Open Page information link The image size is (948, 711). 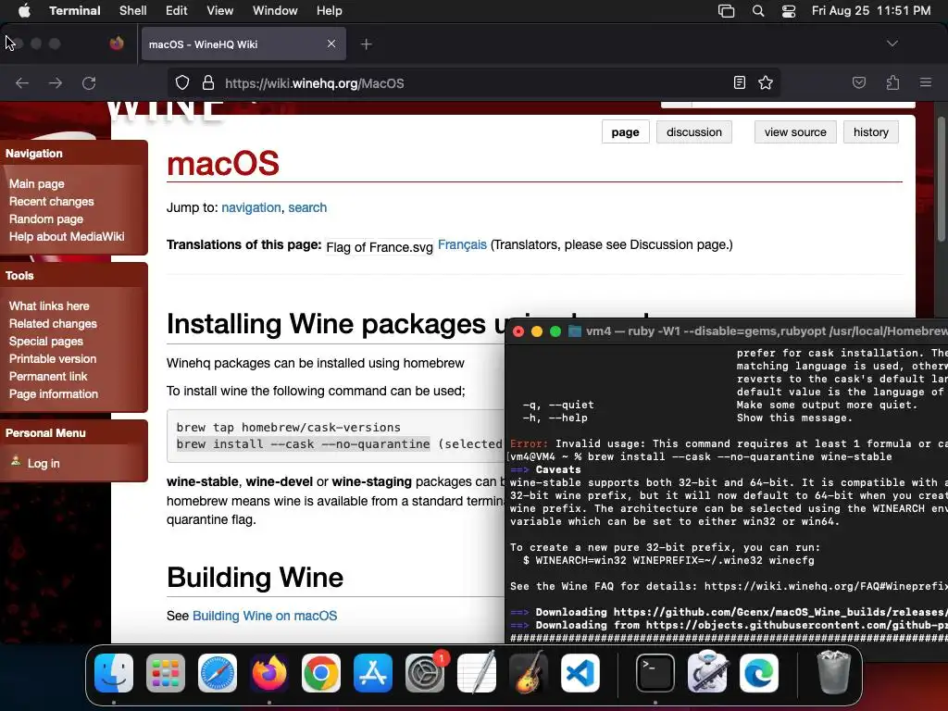(53, 393)
